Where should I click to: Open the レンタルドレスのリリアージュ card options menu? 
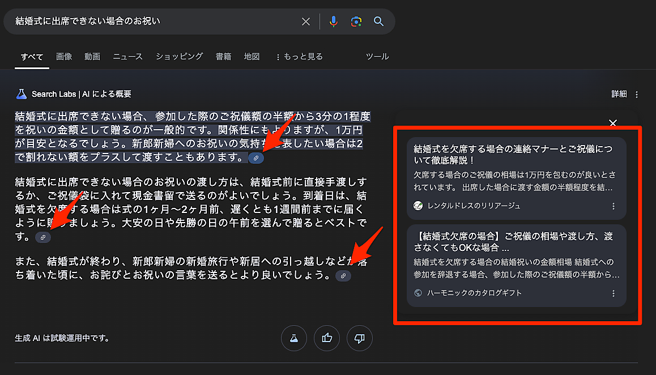(614, 206)
